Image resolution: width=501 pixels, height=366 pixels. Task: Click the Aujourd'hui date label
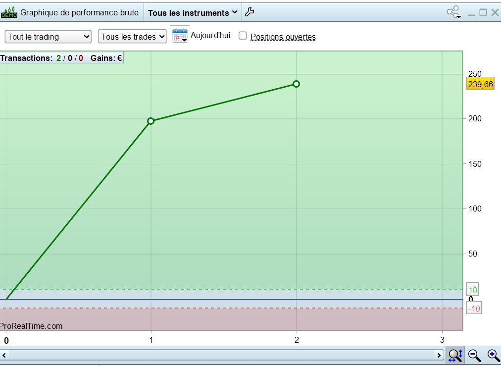point(210,35)
